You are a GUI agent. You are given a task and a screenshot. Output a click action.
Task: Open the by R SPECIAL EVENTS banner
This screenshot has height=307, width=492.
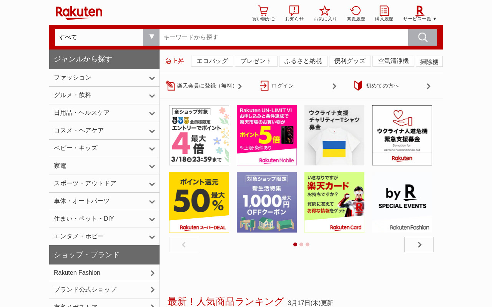point(402,202)
